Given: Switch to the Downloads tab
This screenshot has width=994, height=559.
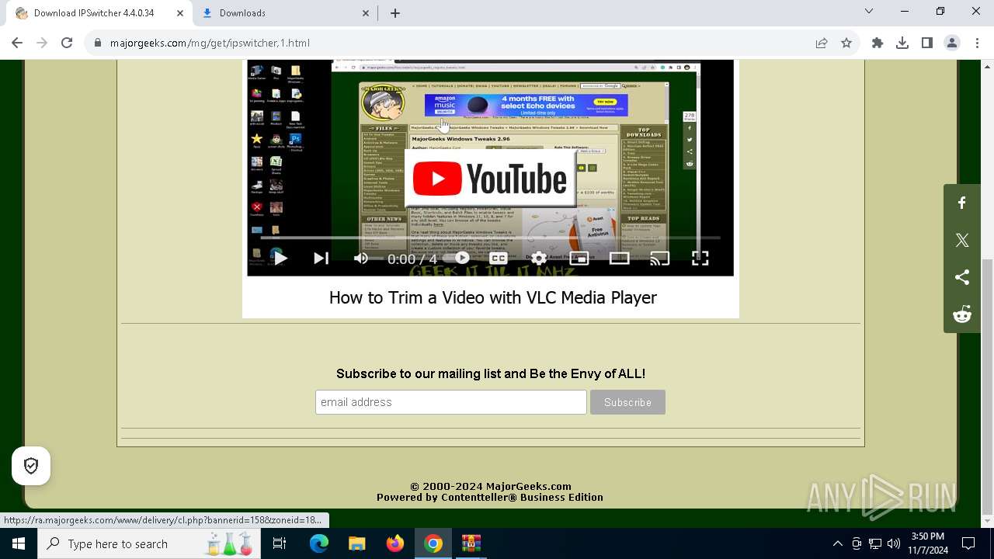Looking at the screenshot, I should (x=283, y=13).
